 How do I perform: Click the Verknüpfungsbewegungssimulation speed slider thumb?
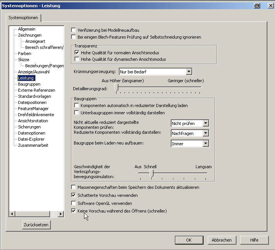pyautogui.click(x=152, y=174)
